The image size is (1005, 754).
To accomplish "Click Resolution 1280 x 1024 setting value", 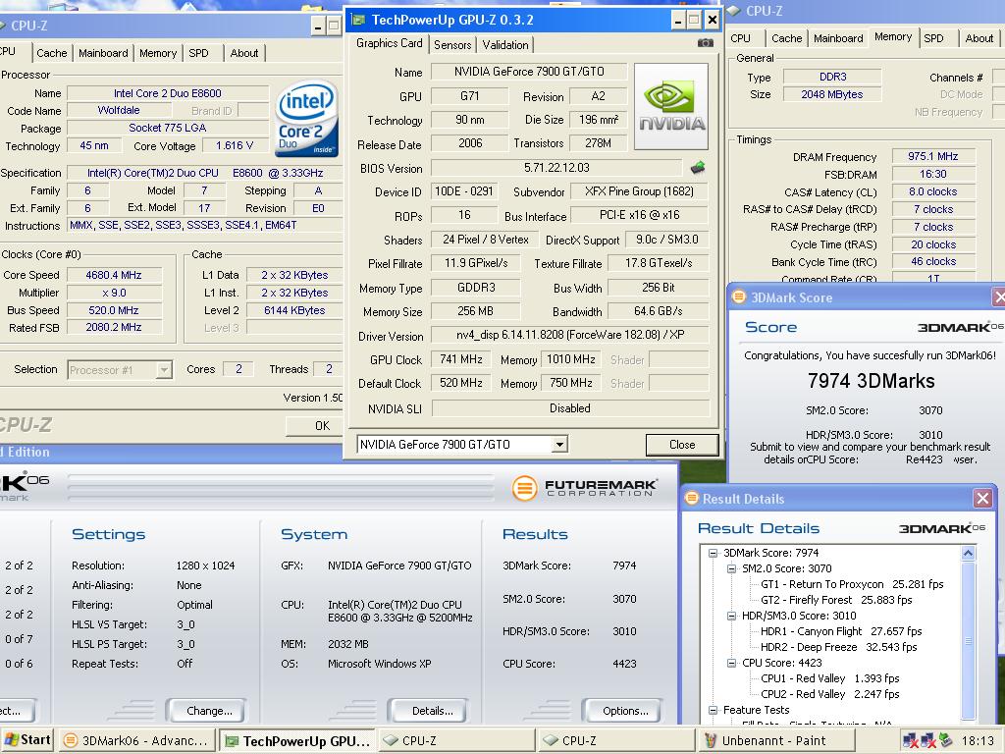I will coord(205,565).
